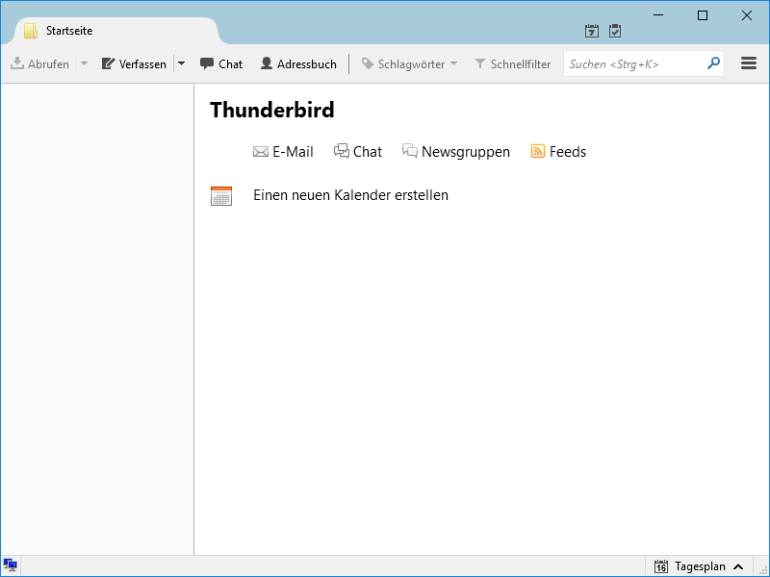Click the online status icon in status bar
Screen dimensions: 770x577
[11, 565]
